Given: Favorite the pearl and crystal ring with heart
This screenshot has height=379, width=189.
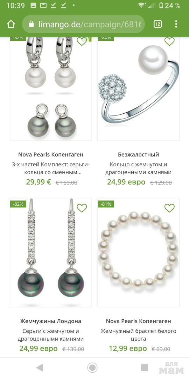Looking at the screenshot, I should (x=169, y=41).
